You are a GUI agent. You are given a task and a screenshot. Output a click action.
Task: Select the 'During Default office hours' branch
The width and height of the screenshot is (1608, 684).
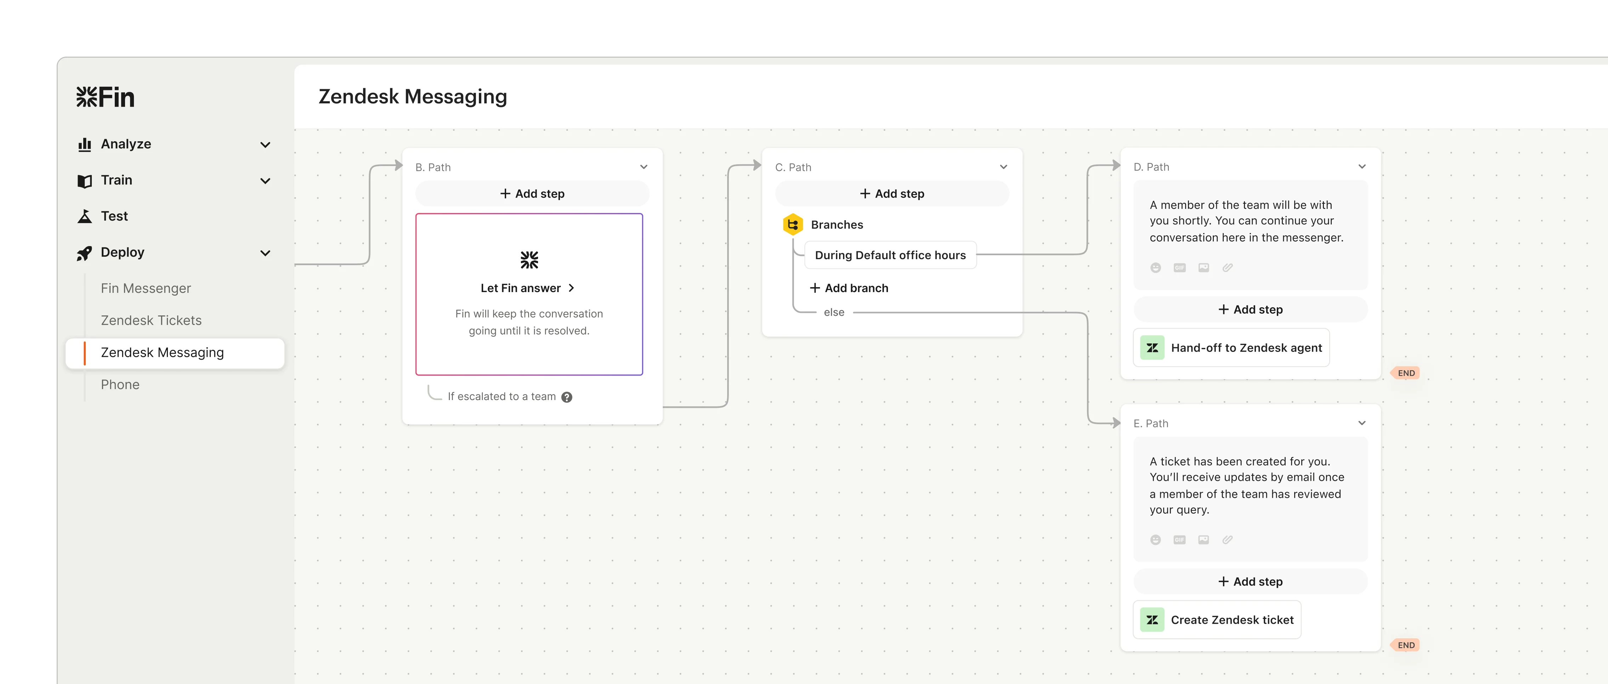pyautogui.click(x=890, y=255)
